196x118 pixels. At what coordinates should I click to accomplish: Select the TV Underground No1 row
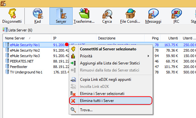[x=26, y=72]
